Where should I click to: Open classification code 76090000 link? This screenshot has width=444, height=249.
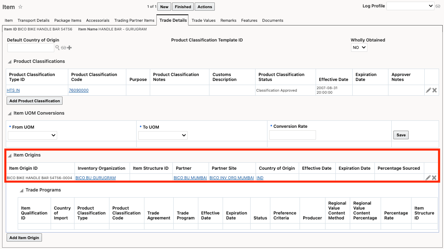[x=79, y=90]
